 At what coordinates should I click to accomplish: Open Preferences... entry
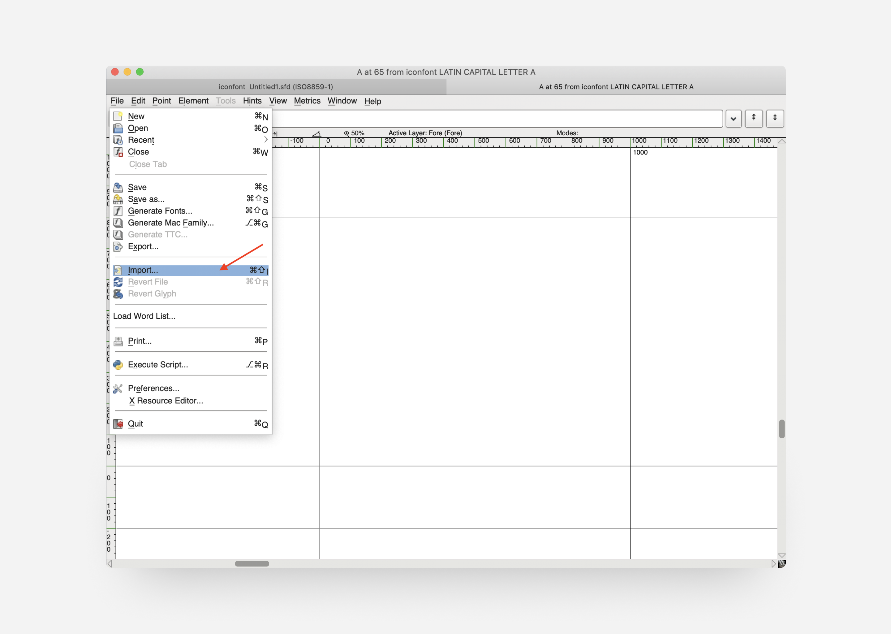coord(190,389)
